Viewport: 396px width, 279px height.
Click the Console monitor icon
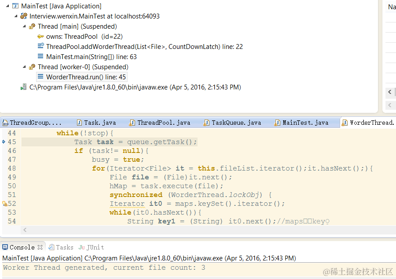(x=5, y=247)
